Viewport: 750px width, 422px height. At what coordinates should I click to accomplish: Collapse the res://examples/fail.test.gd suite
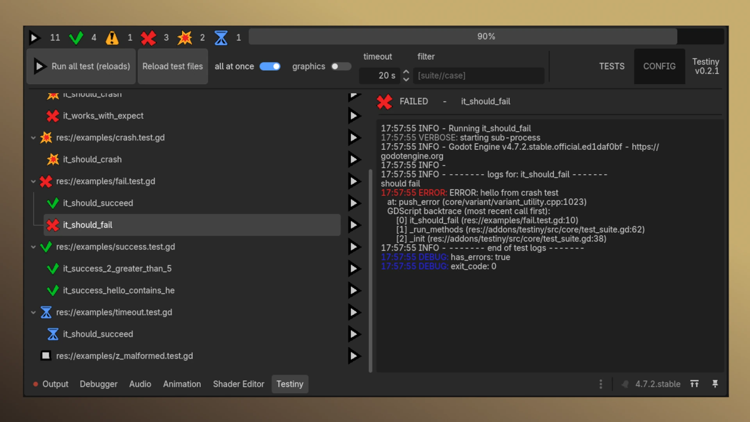[33, 181]
